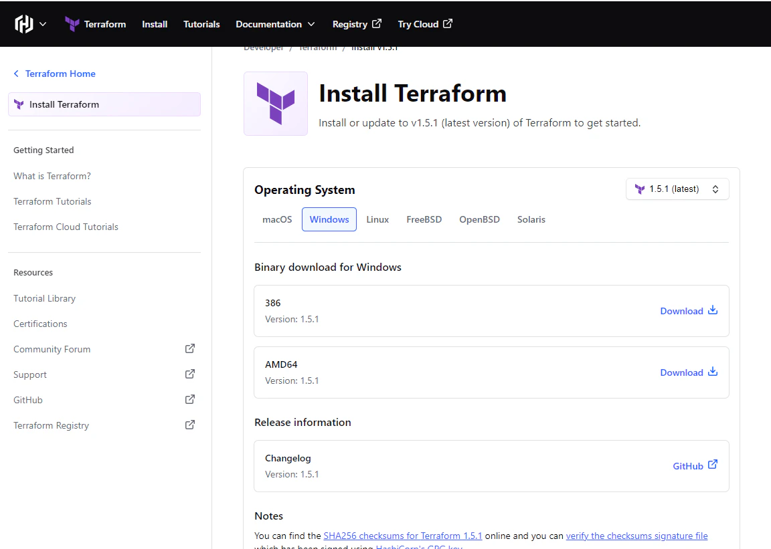771x549 pixels.
Task: Click the back chevron beside Terraform Home
Action: (16, 74)
